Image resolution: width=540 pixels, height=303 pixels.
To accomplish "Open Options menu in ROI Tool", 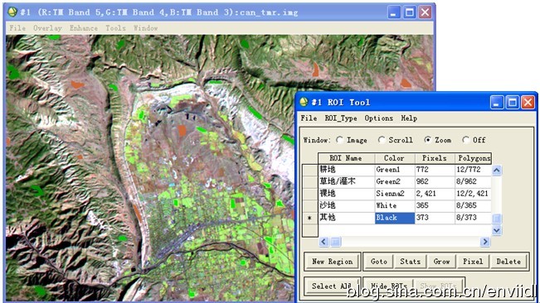I will (x=379, y=118).
